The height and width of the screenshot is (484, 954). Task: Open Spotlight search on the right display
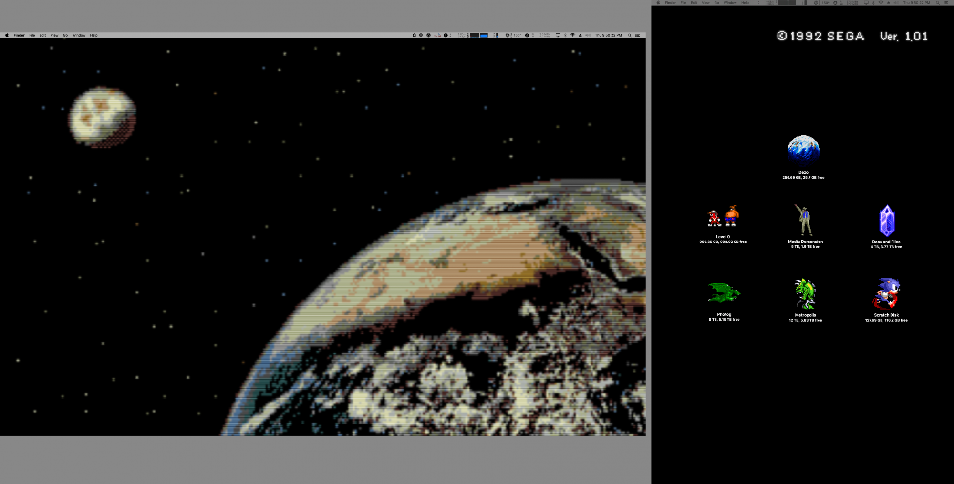938,3
